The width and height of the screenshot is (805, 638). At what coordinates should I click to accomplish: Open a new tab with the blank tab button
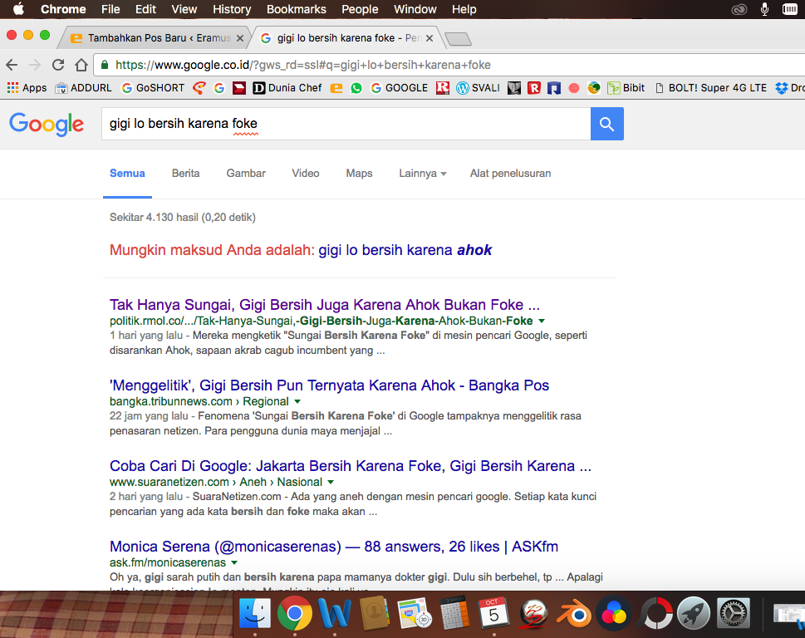click(x=458, y=38)
